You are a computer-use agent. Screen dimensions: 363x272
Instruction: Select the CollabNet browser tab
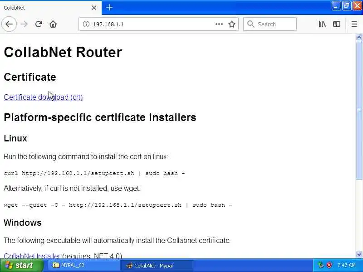[x=50, y=8]
